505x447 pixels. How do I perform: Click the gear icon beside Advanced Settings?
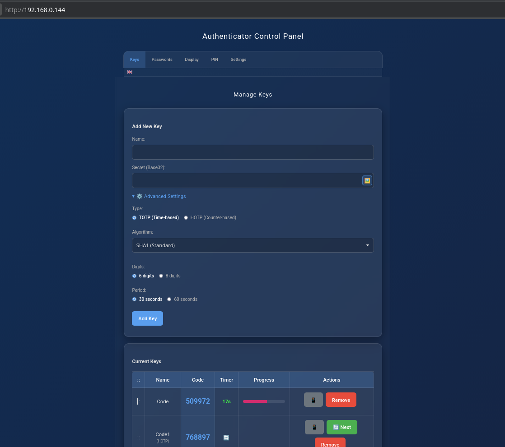(x=140, y=196)
